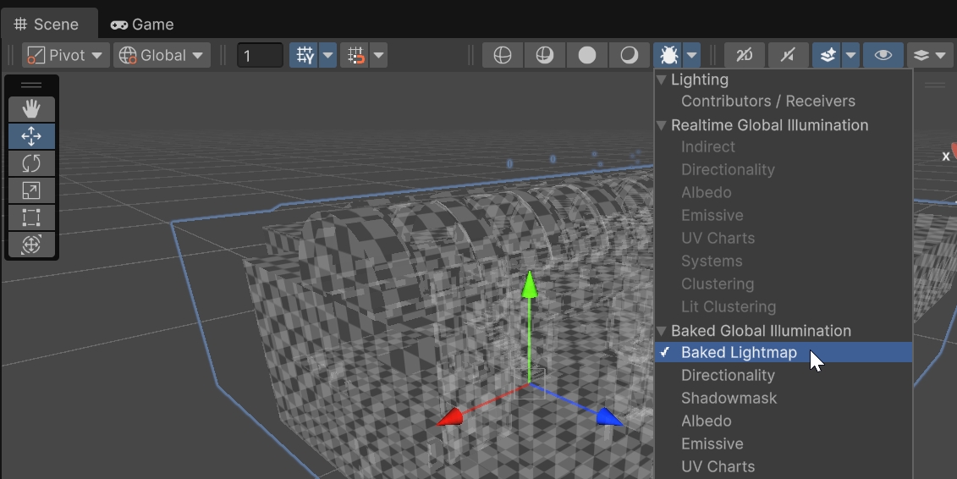Select Contributors / Receivers option
Image resolution: width=957 pixels, height=479 pixels.
(x=767, y=102)
